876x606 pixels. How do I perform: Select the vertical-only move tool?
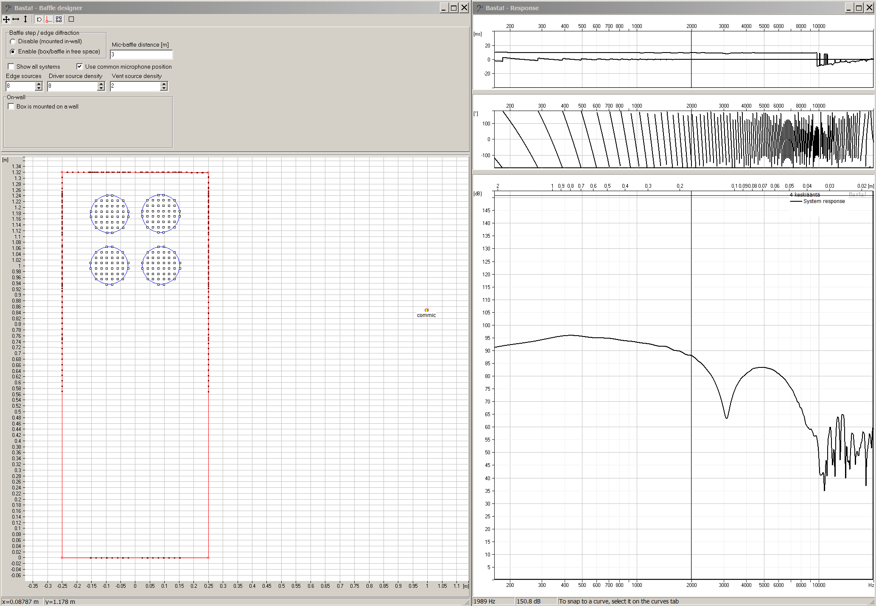click(25, 19)
